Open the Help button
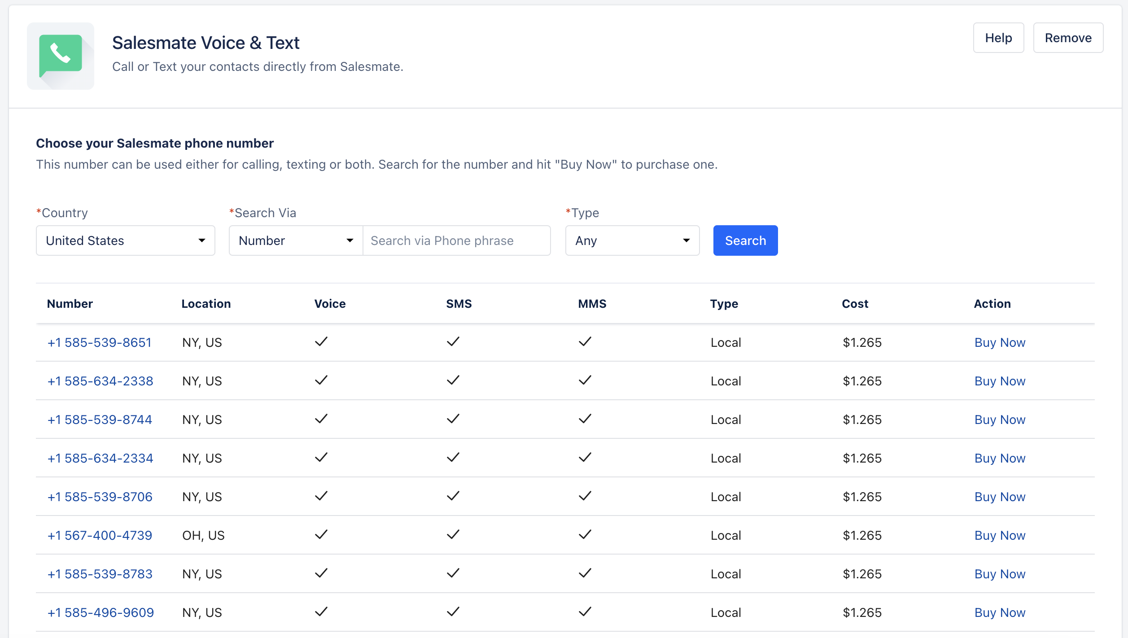1128x638 pixels. (998, 38)
